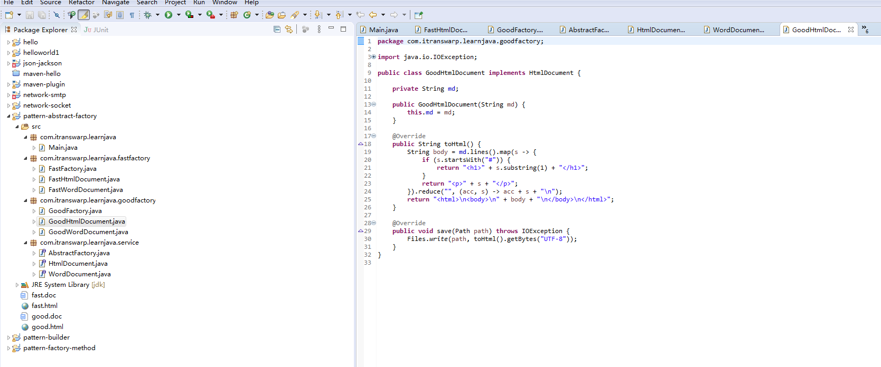This screenshot has height=367, width=881.
Task: Click the New Java Class icon
Action: coord(247,15)
